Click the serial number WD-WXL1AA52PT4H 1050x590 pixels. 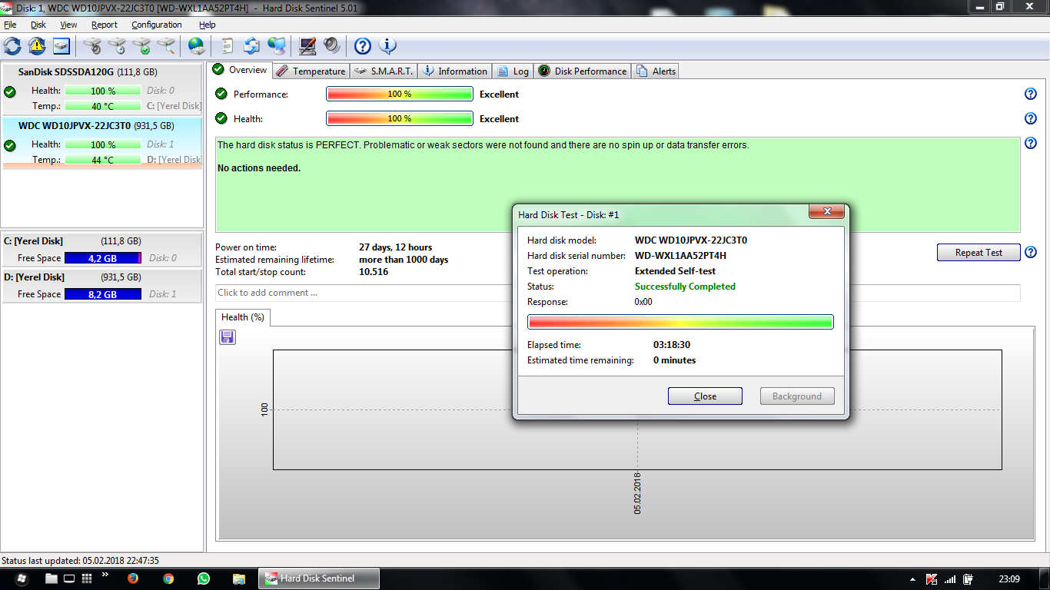pos(680,256)
